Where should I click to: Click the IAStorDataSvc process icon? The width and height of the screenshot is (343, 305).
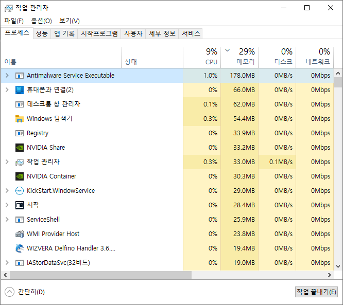point(20,263)
